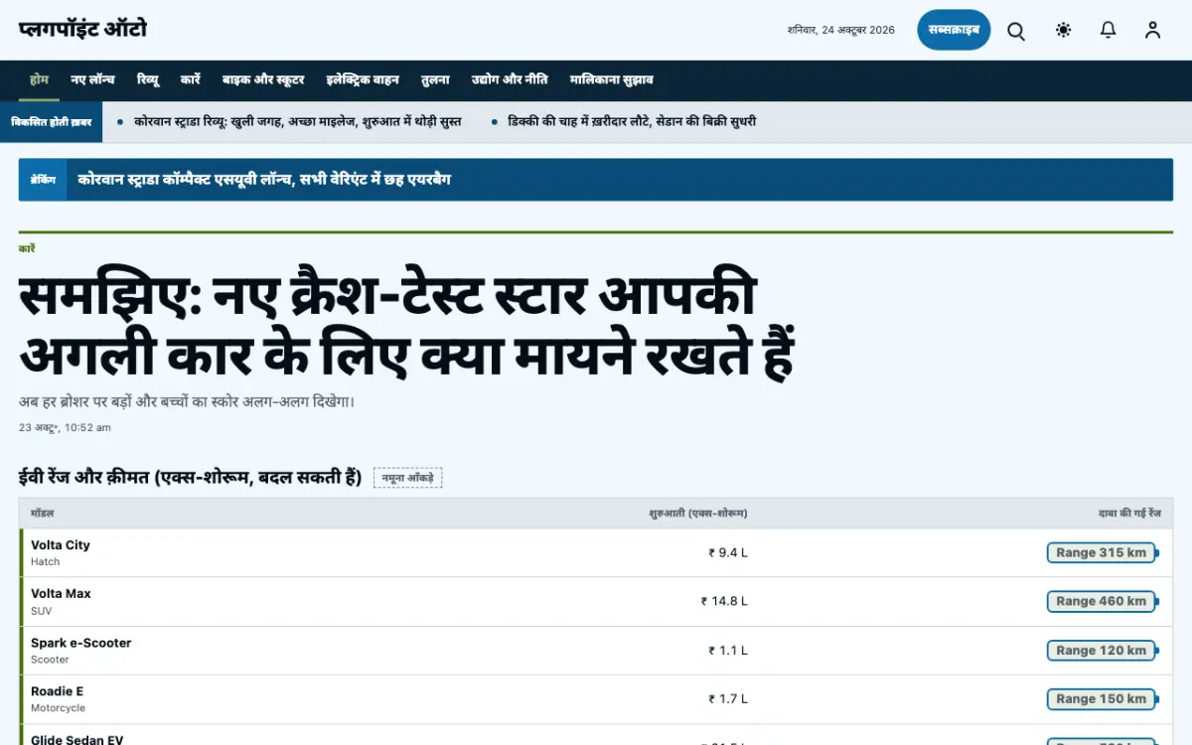The width and height of the screenshot is (1192, 745).
Task: Open the search icon in the header
Action: coord(1016,31)
